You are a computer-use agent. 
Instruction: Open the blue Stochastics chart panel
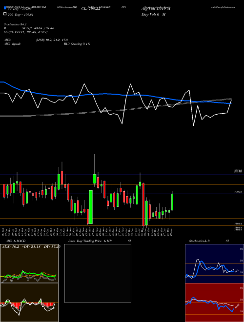coord(214,263)
